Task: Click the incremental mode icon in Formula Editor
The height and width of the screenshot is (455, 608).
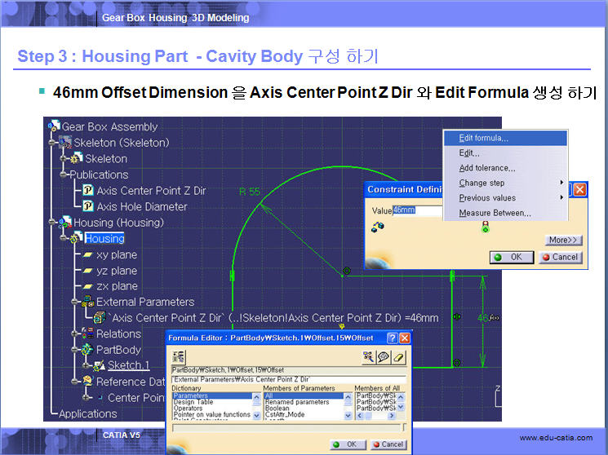Action: (x=178, y=356)
